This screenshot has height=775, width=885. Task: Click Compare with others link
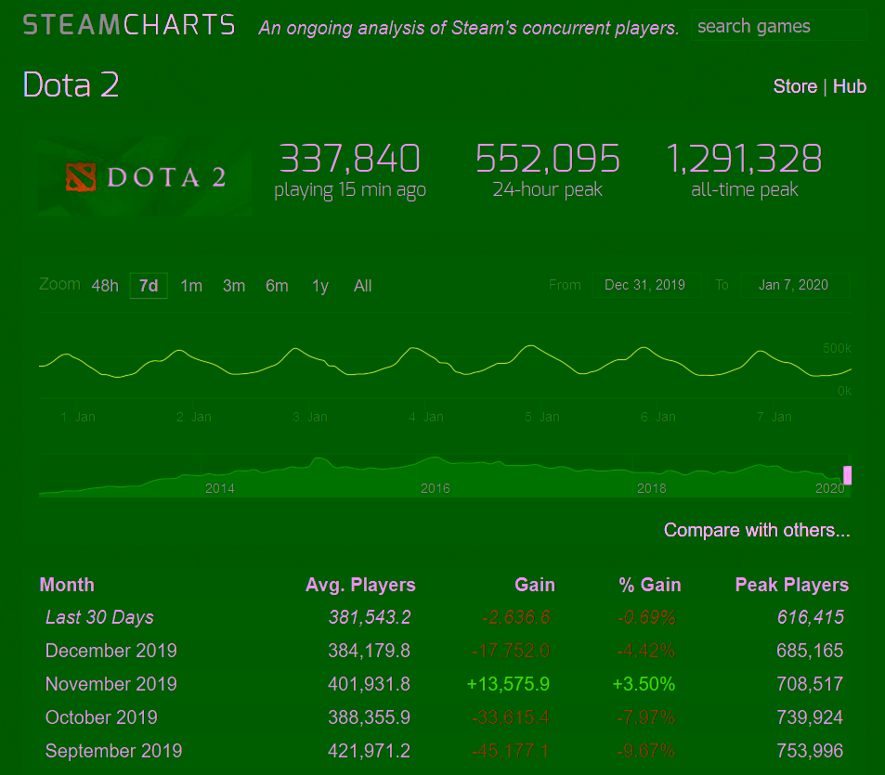757,530
